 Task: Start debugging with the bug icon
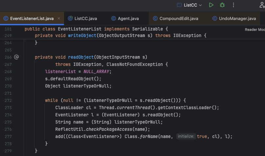click(x=222, y=5)
